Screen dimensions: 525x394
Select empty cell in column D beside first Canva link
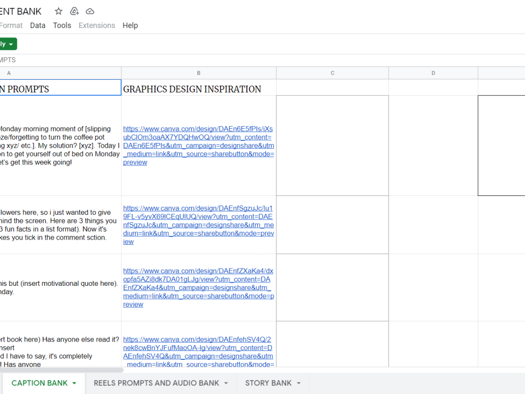pyautogui.click(x=433, y=146)
